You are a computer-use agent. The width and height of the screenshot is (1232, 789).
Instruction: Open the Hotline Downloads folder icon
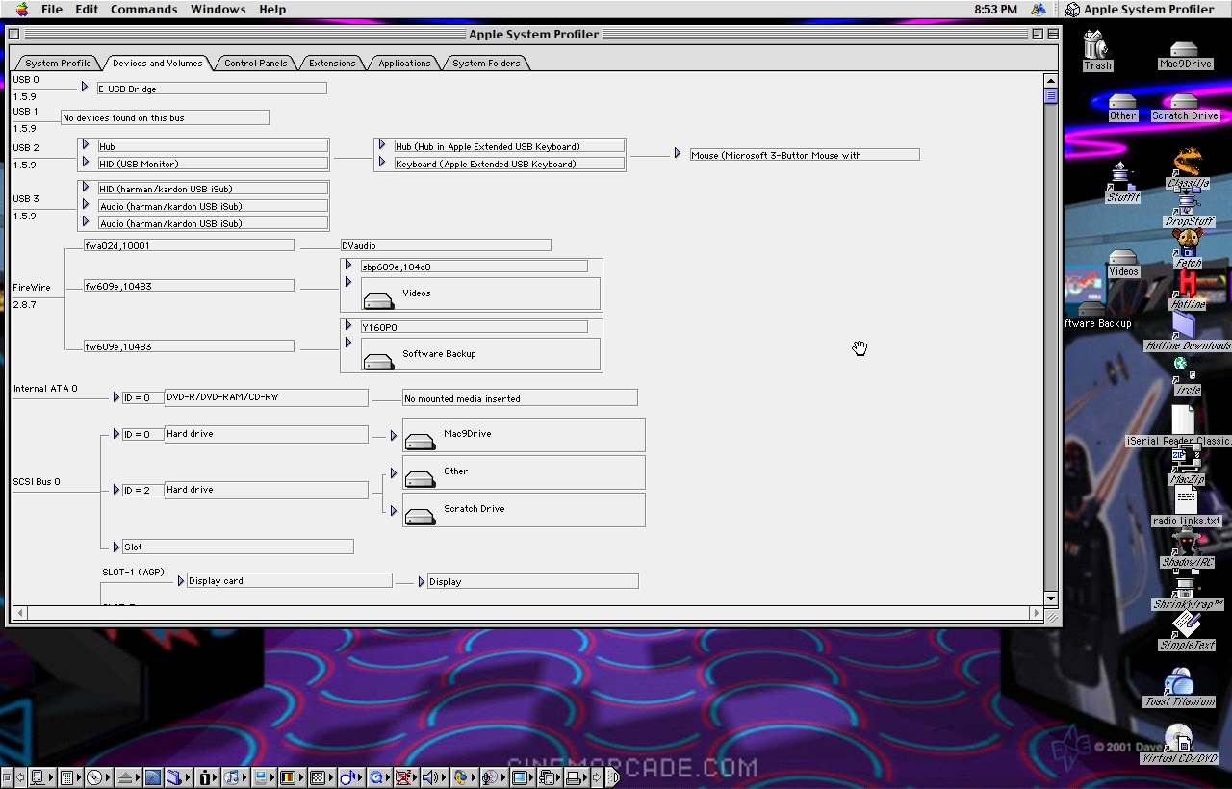(x=1185, y=325)
